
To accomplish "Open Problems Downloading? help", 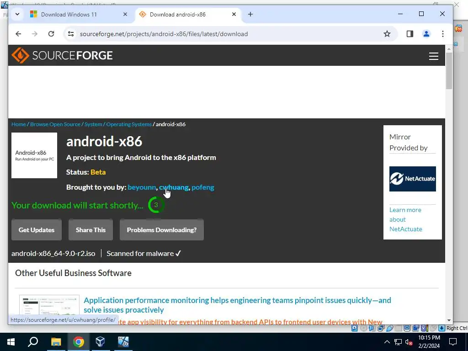I will click(162, 230).
